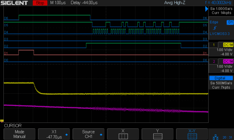Click the left D0 digital channel label
Screen dimensions: 234x140
pos(6,60)
